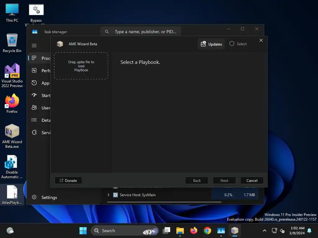Open Performance page in Task Manager
This screenshot has width=318, height=238.
pyautogui.click(x=39, y=70)
